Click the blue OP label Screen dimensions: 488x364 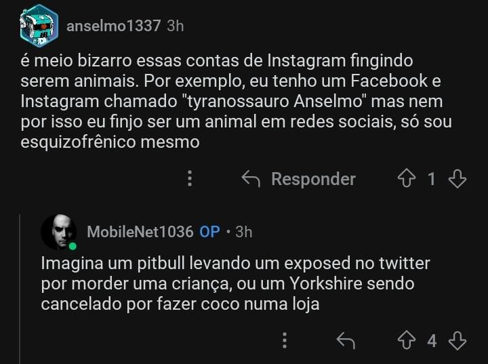coord(209,232)
